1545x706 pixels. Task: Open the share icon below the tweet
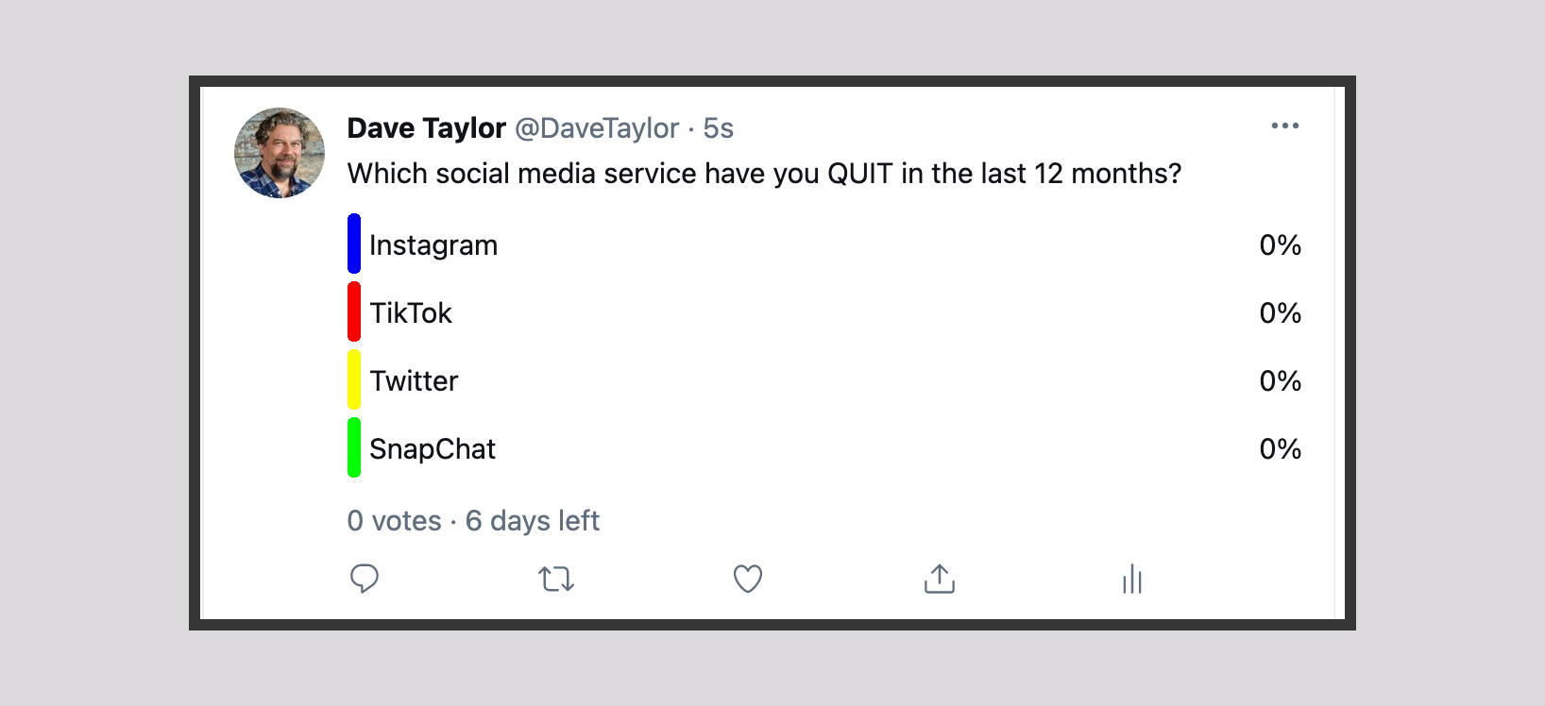[939, 579]
